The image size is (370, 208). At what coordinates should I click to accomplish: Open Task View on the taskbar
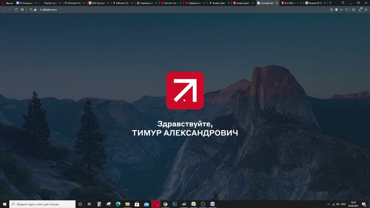pos(89,204)
